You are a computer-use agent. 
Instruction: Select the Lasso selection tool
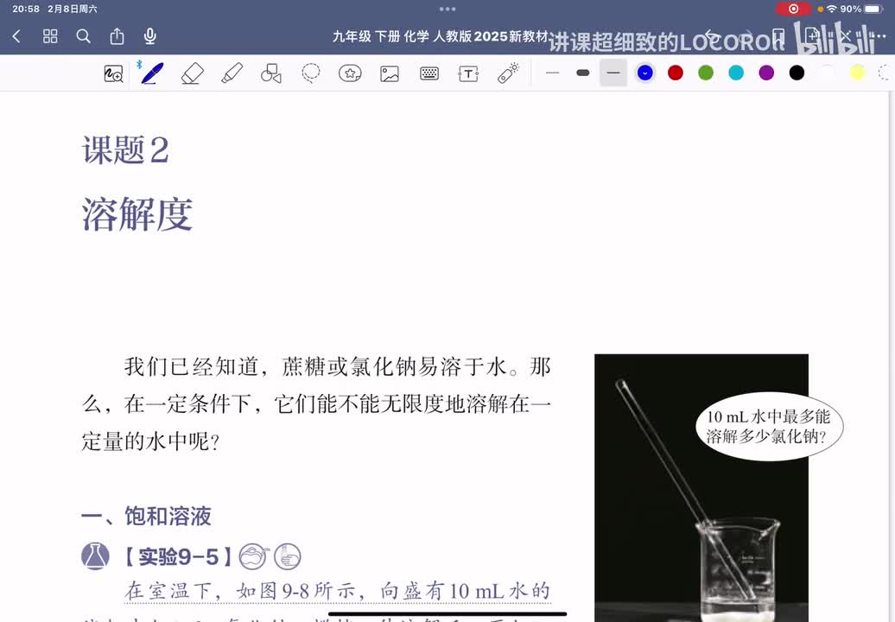310,73
